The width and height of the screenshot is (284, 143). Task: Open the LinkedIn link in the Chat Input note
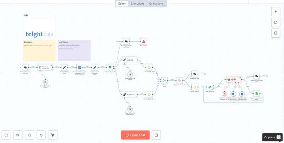pos(42,46)
